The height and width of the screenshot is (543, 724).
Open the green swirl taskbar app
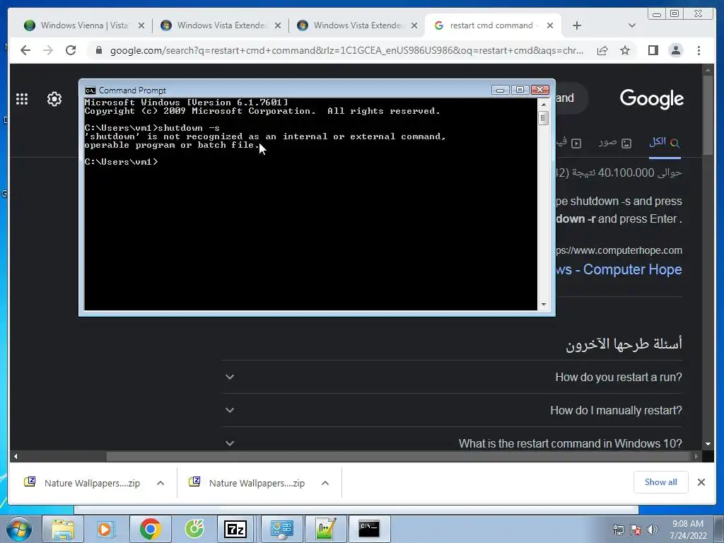194,529
